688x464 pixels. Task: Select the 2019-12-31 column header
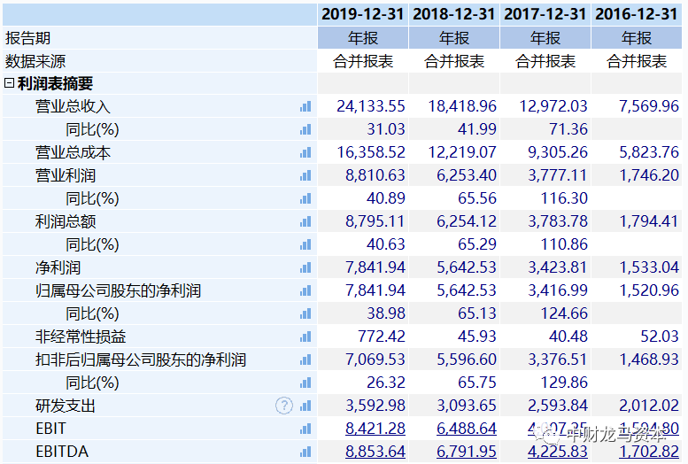pyautogui.click(x=362, y=14)
